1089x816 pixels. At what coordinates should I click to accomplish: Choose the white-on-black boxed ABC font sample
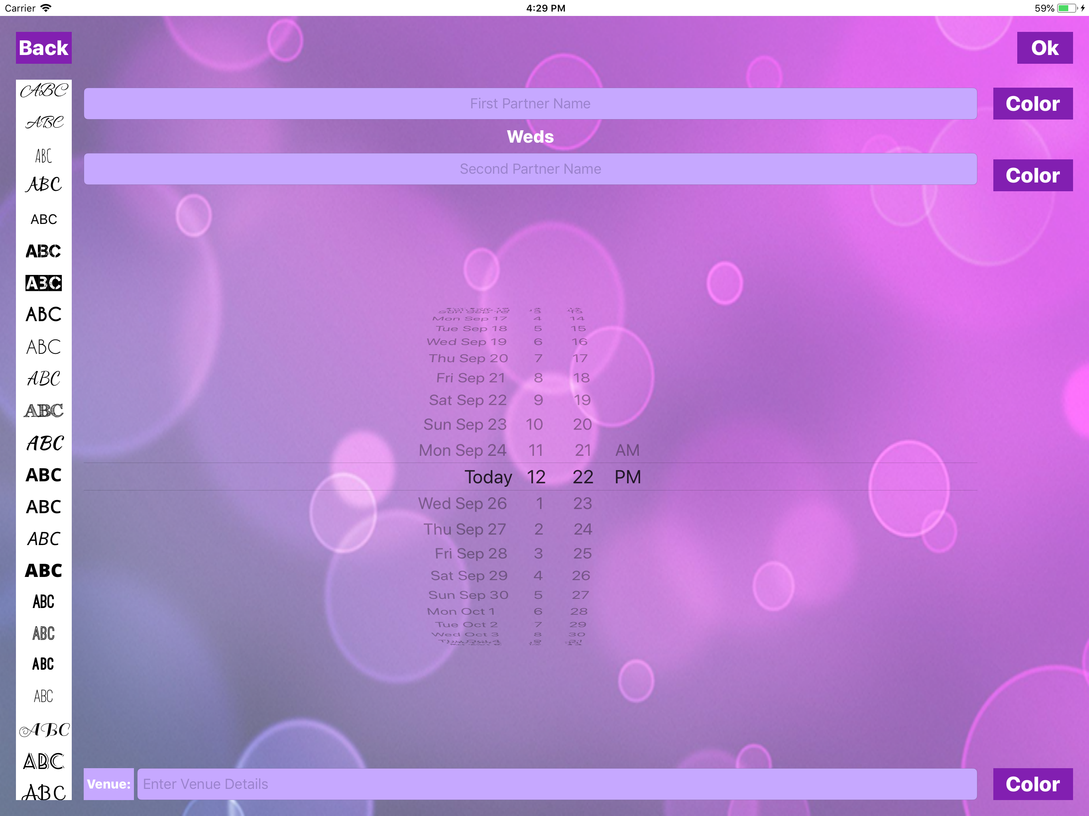[43, 283]
